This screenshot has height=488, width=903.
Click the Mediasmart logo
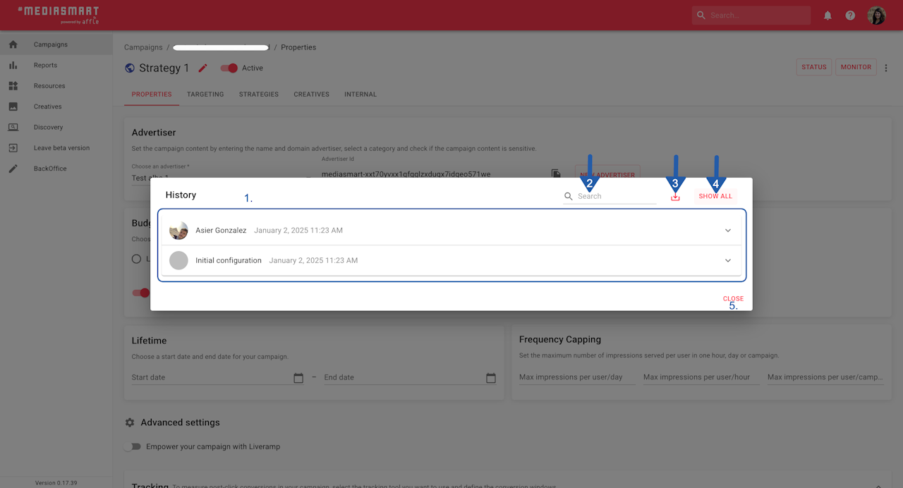pyautogui.click(x=58, y=15)
